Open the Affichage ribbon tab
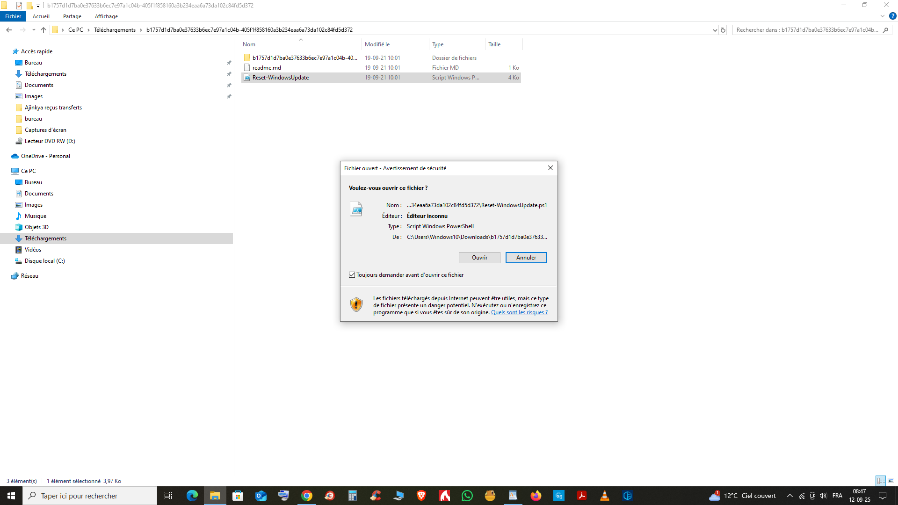Image resolution: width=898 pixels, height=505 pixels. (106, 16)
